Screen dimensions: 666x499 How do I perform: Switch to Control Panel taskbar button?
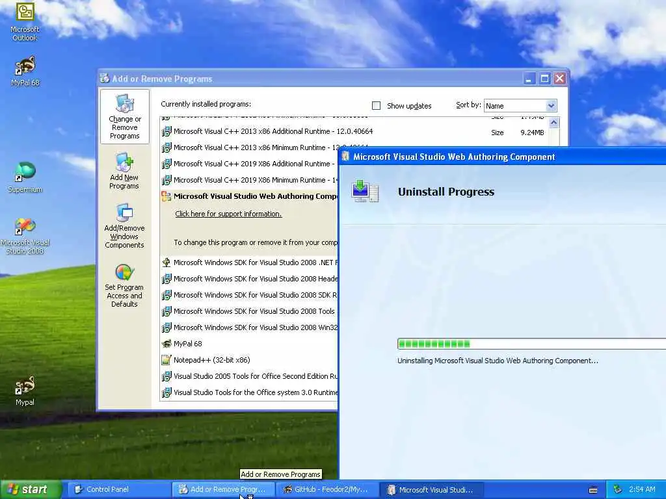[119, 489]
